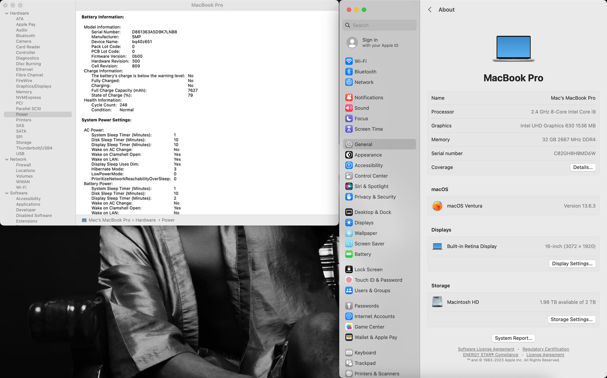Open the Focus moon icon
This screenshot has width=607, height=378.
[x=349, y=118]
